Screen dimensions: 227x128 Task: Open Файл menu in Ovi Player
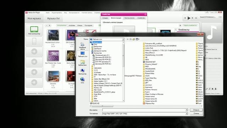[x=48, y=13]
